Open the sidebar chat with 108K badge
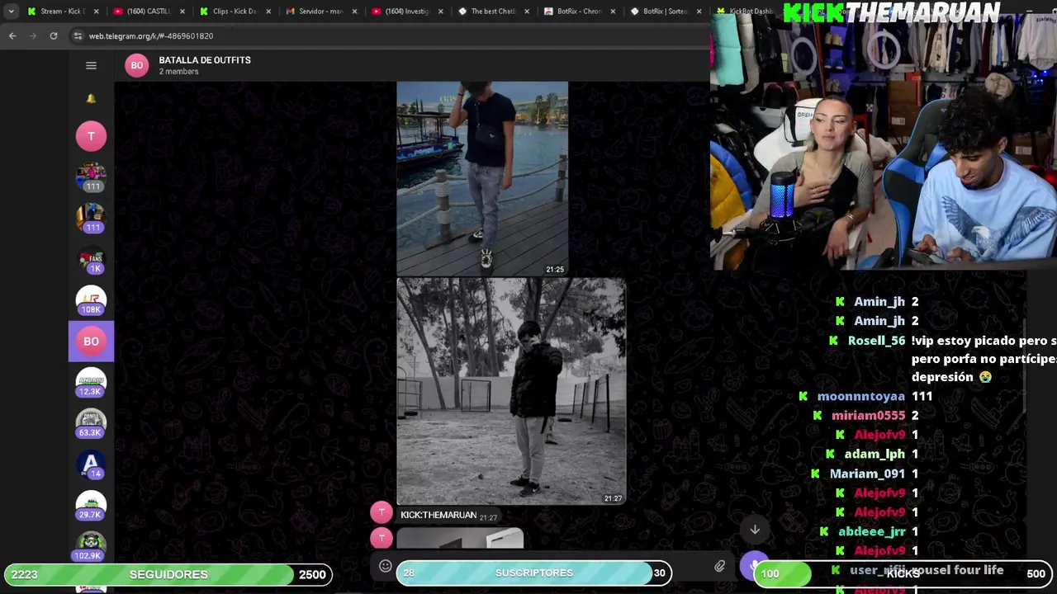The width and height of the screenshot is (1057, 594). tap(91, 300)
